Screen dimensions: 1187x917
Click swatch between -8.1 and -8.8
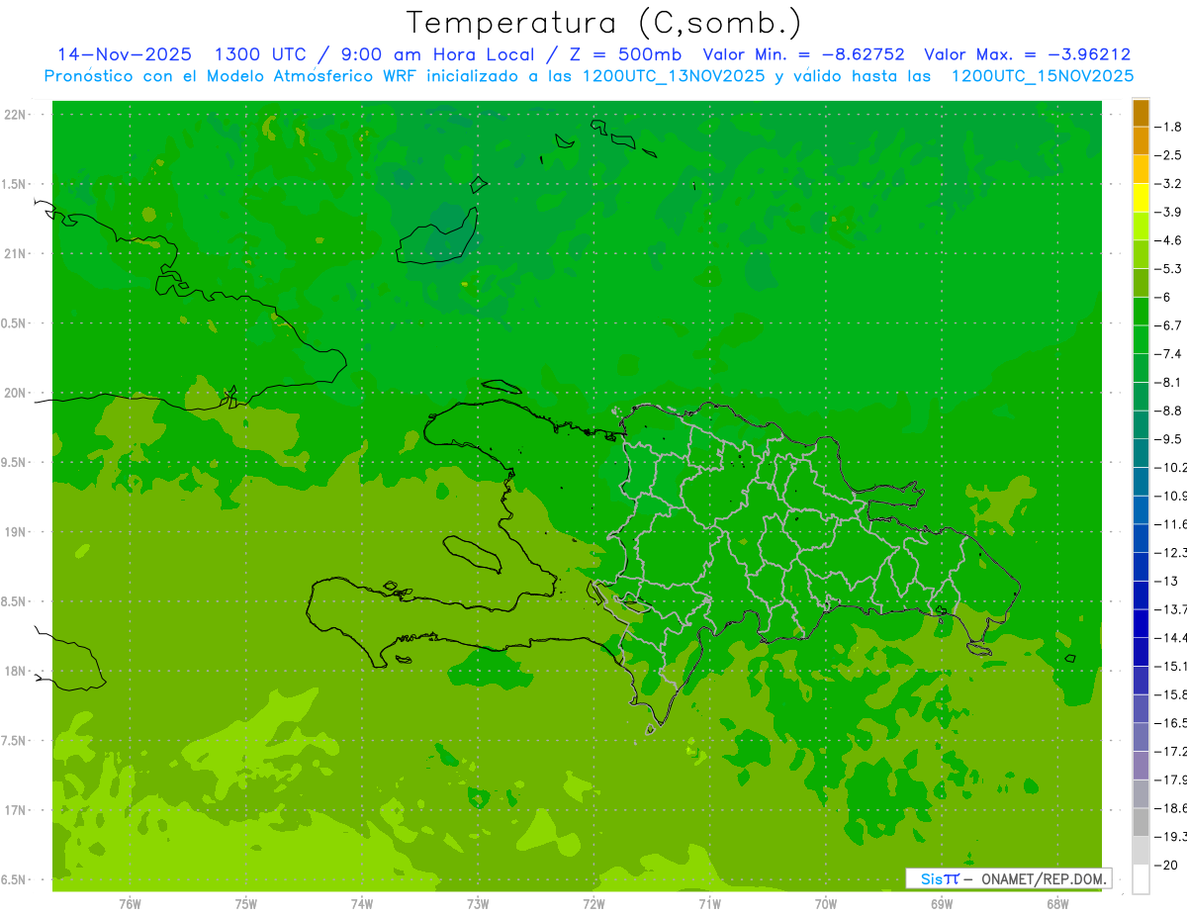[1141, 397]
